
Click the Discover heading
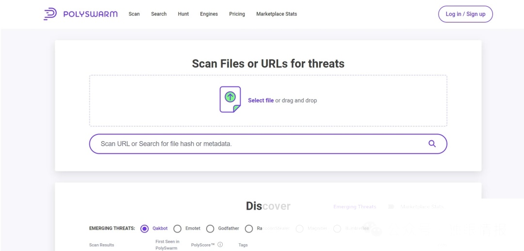[268, 206]
